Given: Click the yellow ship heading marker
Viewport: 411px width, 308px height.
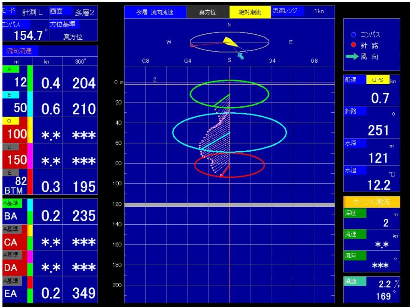Looking at the screenshot, I should point(229,42).
